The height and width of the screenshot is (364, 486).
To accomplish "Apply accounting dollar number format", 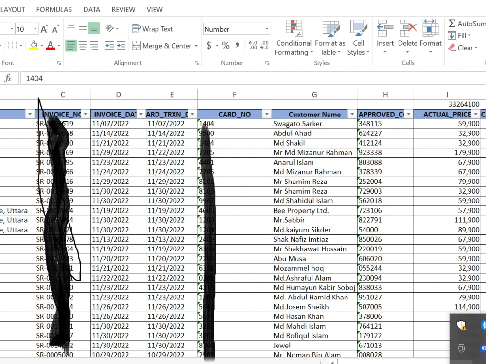I will [209, 46].
